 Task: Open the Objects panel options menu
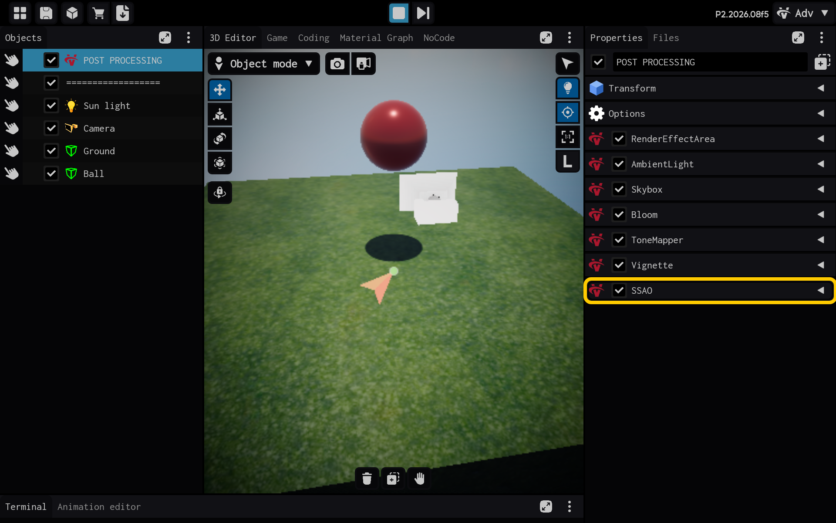click(x=189, y=38)
